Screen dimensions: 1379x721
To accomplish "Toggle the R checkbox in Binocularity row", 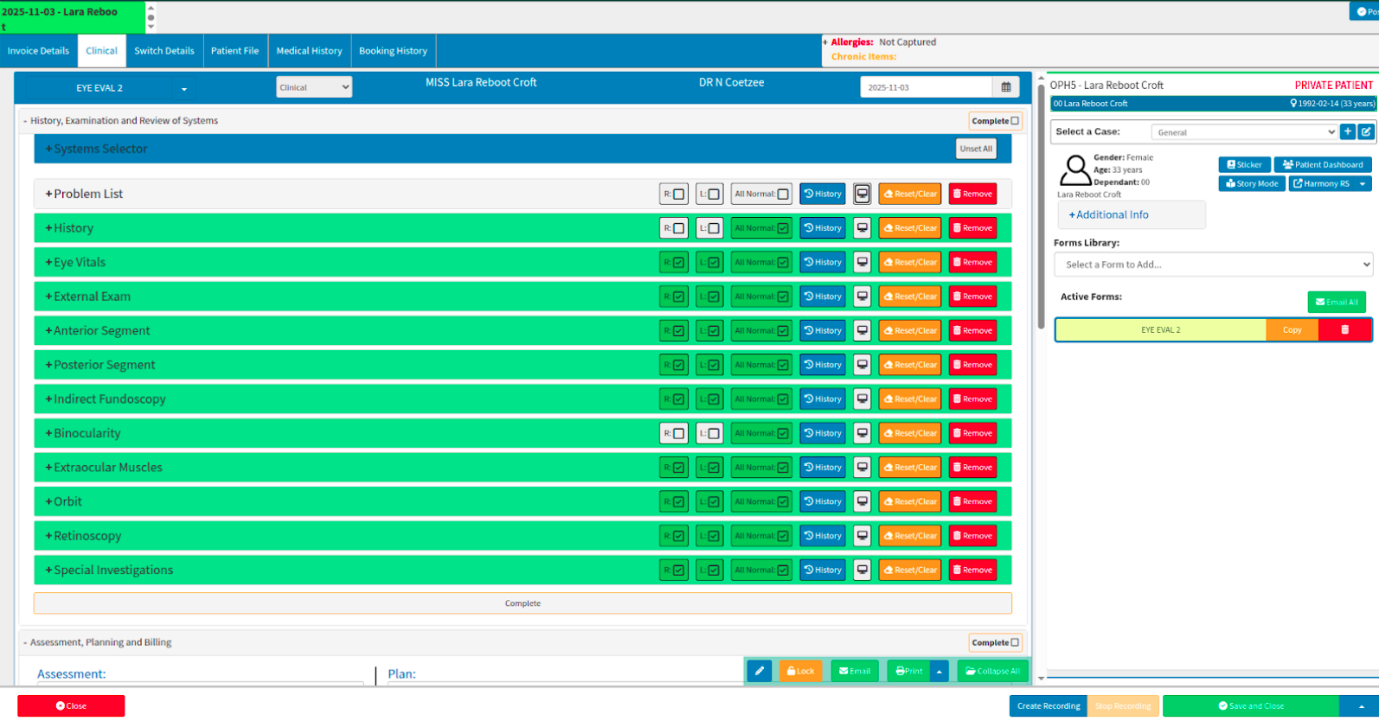I will [x=678, y=433].
